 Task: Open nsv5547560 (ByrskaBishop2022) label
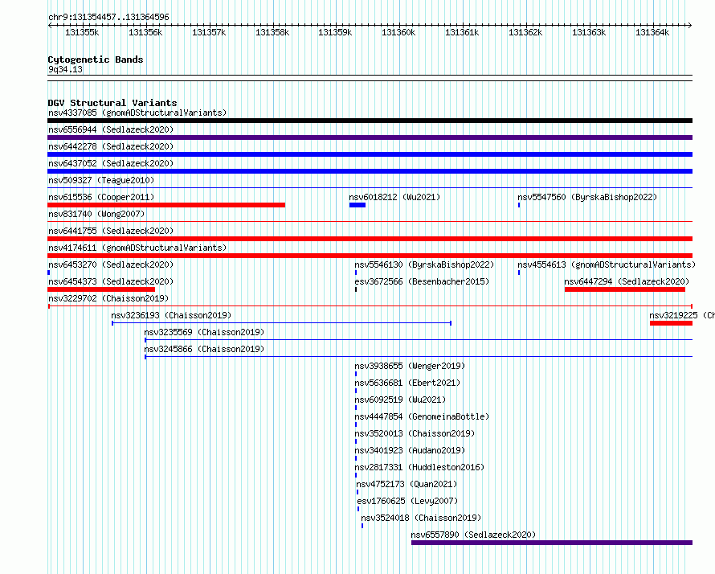pos(587,197)
